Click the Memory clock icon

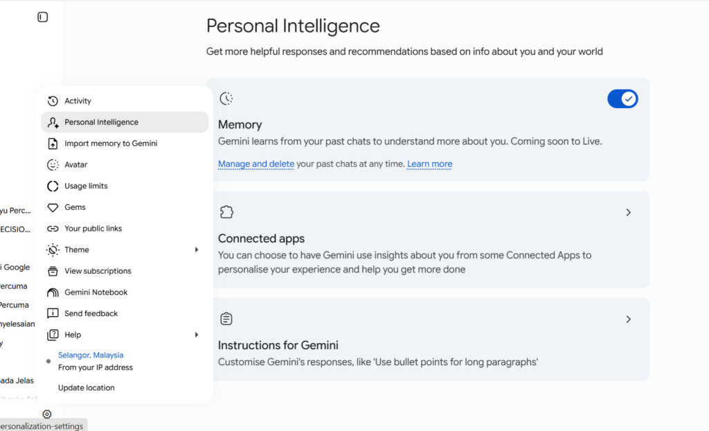pos(226,98)
